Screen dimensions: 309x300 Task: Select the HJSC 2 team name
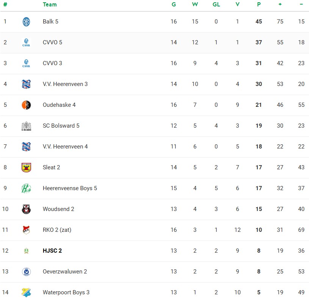[52, 251]
